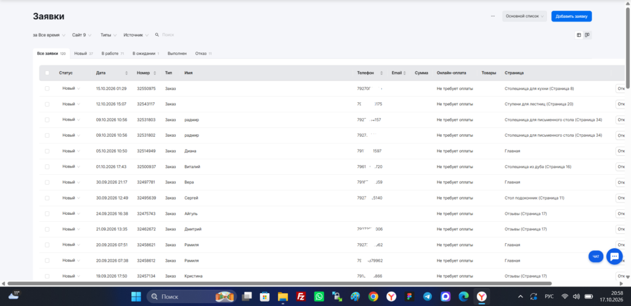Click the name 'Сергей' in the table

(191, 198)
